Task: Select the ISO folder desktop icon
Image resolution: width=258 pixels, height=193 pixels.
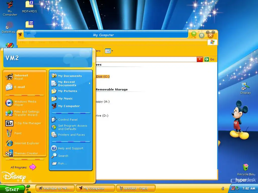Action: [30, 24]
